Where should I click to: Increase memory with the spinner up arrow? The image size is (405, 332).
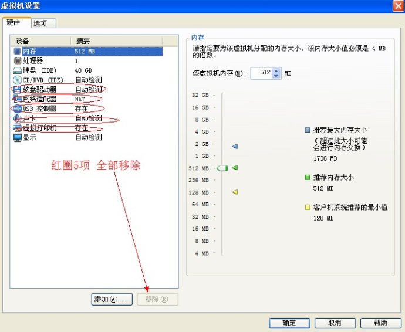click(x=276, y=70)
